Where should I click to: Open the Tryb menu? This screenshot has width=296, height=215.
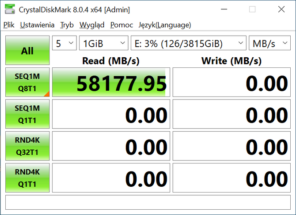67,25
